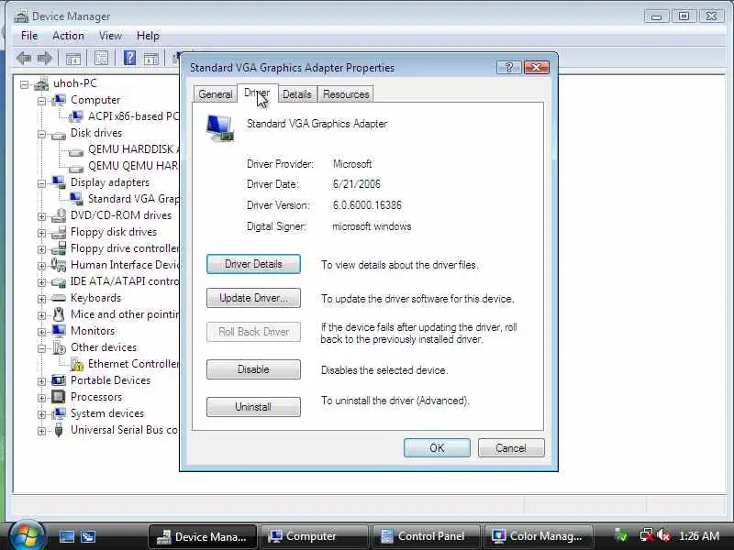Image resolution: width=734 pixels, height=550 pixels.
Task: Open the File menu
Action: point(29,36)
